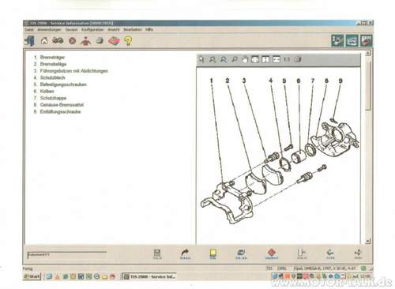Open the Hilfe menu
This screenshot has width=395, height=289.
tap(149, 30)
